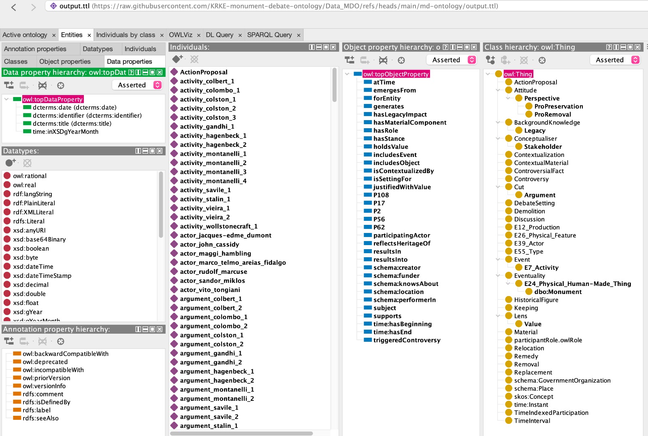This screenshot has width=648, height=436.
Task: Select the dbo:Monument class
Action: tap(558, 292)
